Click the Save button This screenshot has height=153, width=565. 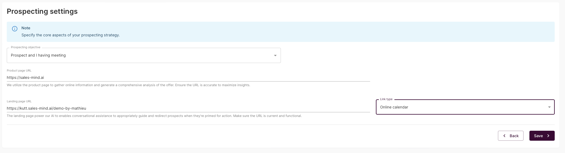(x=542, y=136)
